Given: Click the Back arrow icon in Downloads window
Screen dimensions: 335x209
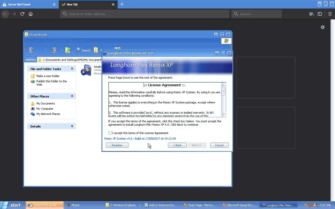Looking at the screenshot, I should coord(31,50).
